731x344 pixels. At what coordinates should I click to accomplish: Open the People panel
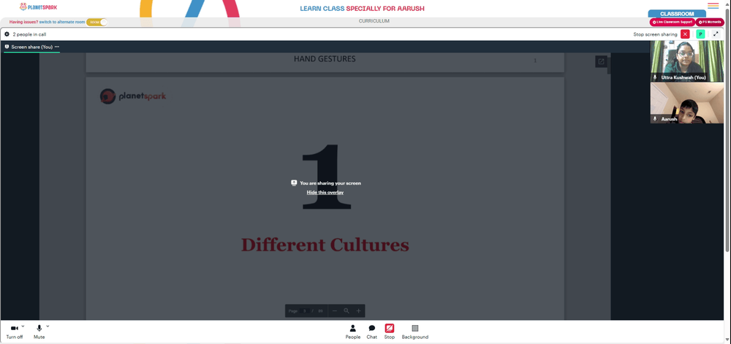353,332
